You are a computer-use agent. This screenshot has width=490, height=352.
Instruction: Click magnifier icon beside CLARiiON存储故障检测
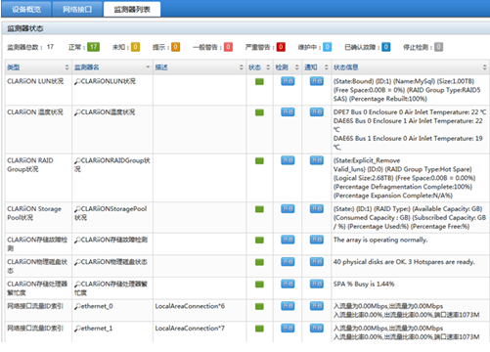tap(77, 240)
